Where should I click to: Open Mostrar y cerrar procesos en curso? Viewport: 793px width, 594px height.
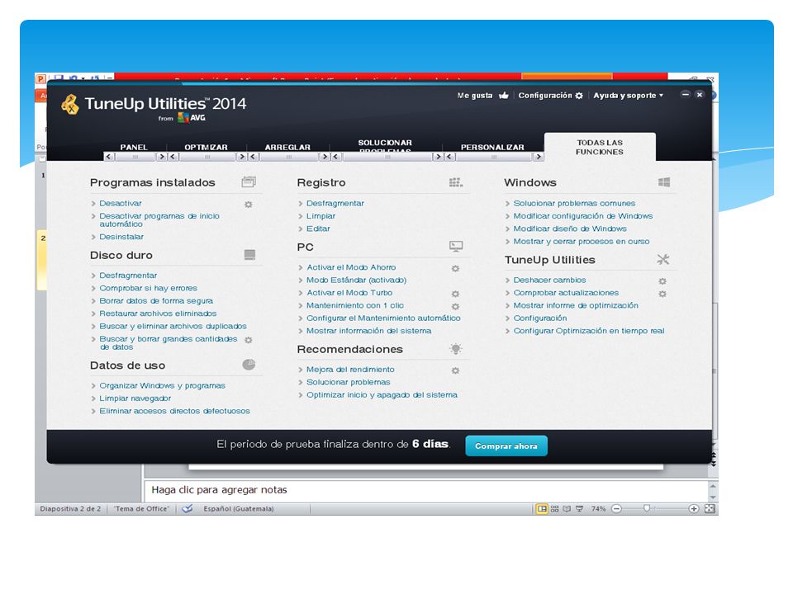click(x=581, y=242)
